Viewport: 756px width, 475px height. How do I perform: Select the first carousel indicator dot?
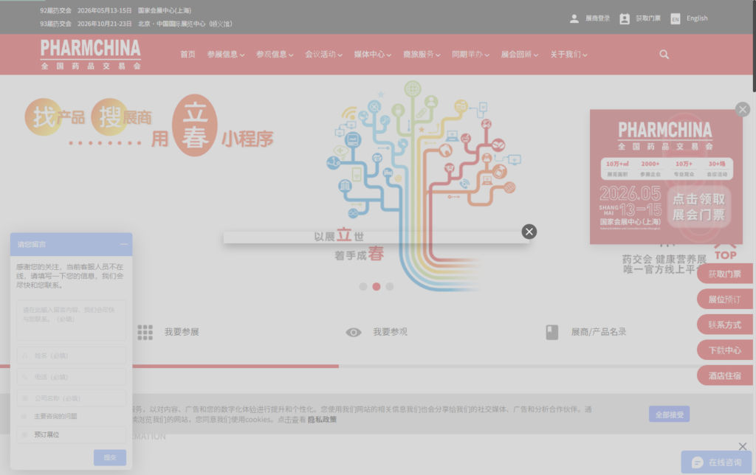[363, 286]
